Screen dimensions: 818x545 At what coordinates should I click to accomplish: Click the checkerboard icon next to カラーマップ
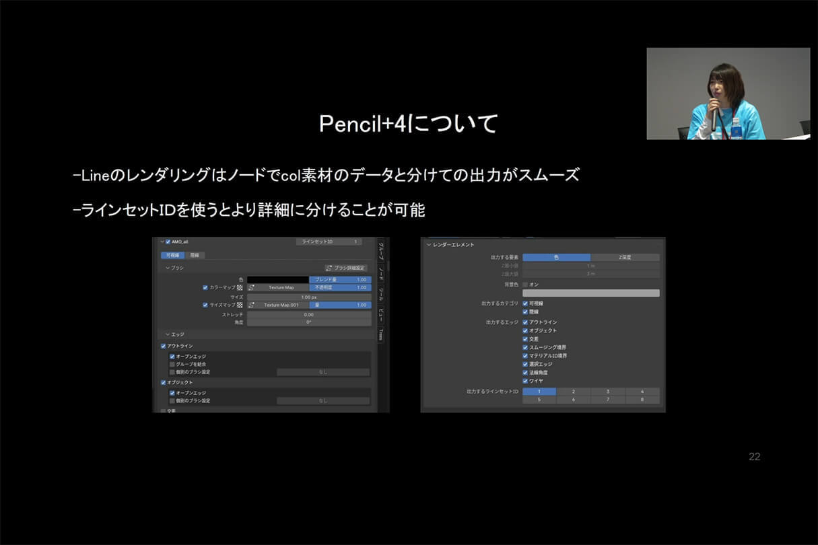click(x=240, y=287)
